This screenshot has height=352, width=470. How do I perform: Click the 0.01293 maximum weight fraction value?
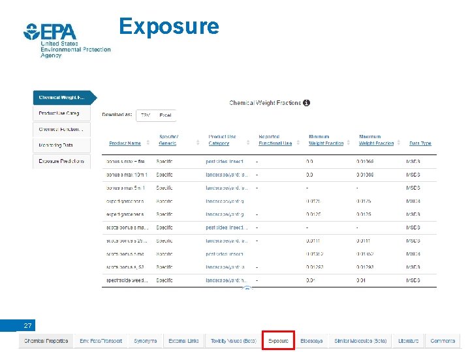(x=365, y=267)
